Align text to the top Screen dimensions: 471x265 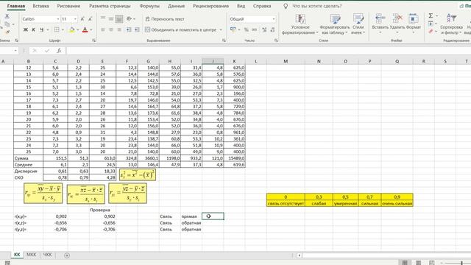[103, 19]
